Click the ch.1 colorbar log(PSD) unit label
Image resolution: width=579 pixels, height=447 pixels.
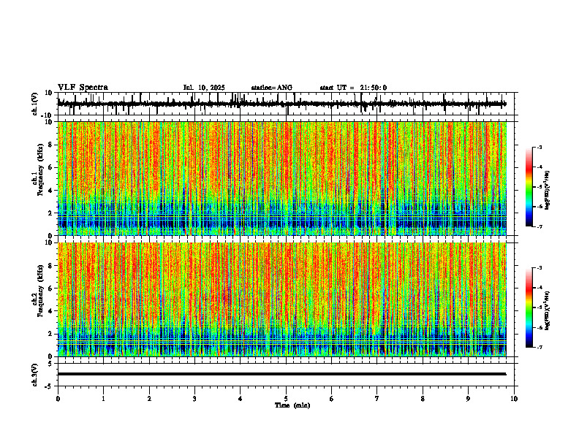point(548,191)
